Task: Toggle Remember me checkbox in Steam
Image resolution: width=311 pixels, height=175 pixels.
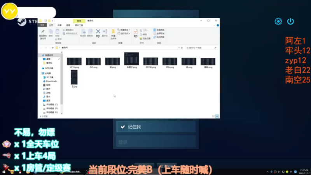Action: [x=123, y=127]
